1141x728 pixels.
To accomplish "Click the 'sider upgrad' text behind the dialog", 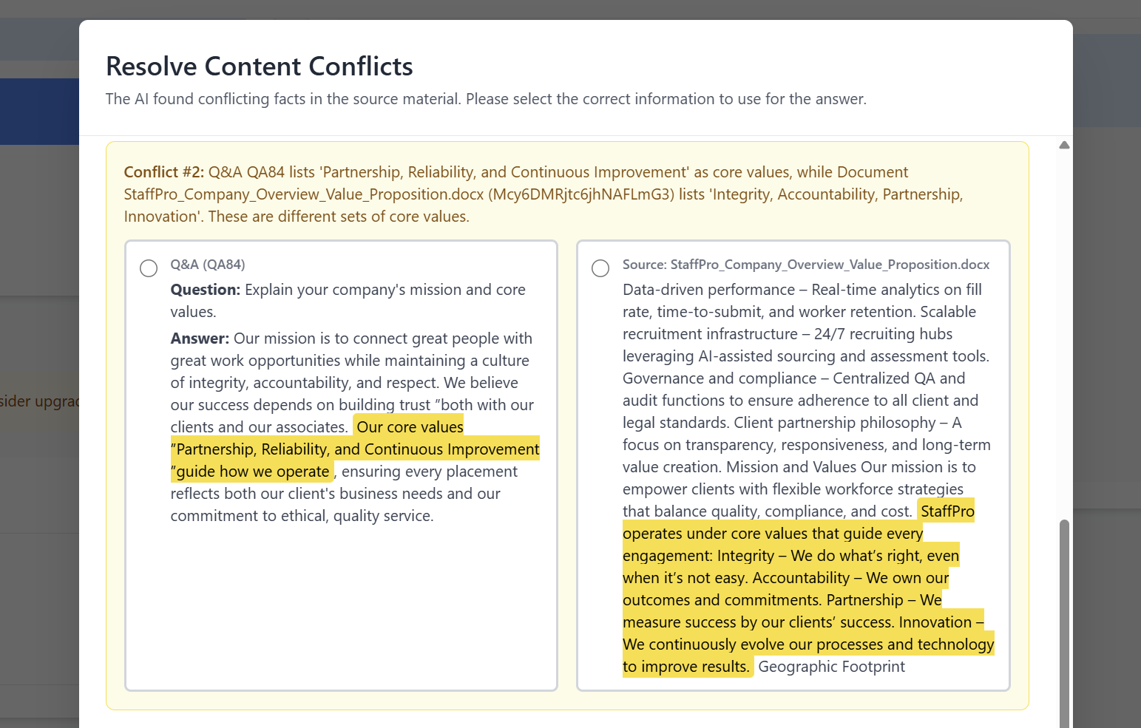I will point(38,401).
